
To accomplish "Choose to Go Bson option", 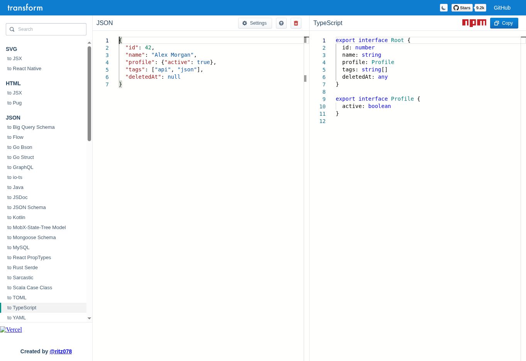I will 43,147.
